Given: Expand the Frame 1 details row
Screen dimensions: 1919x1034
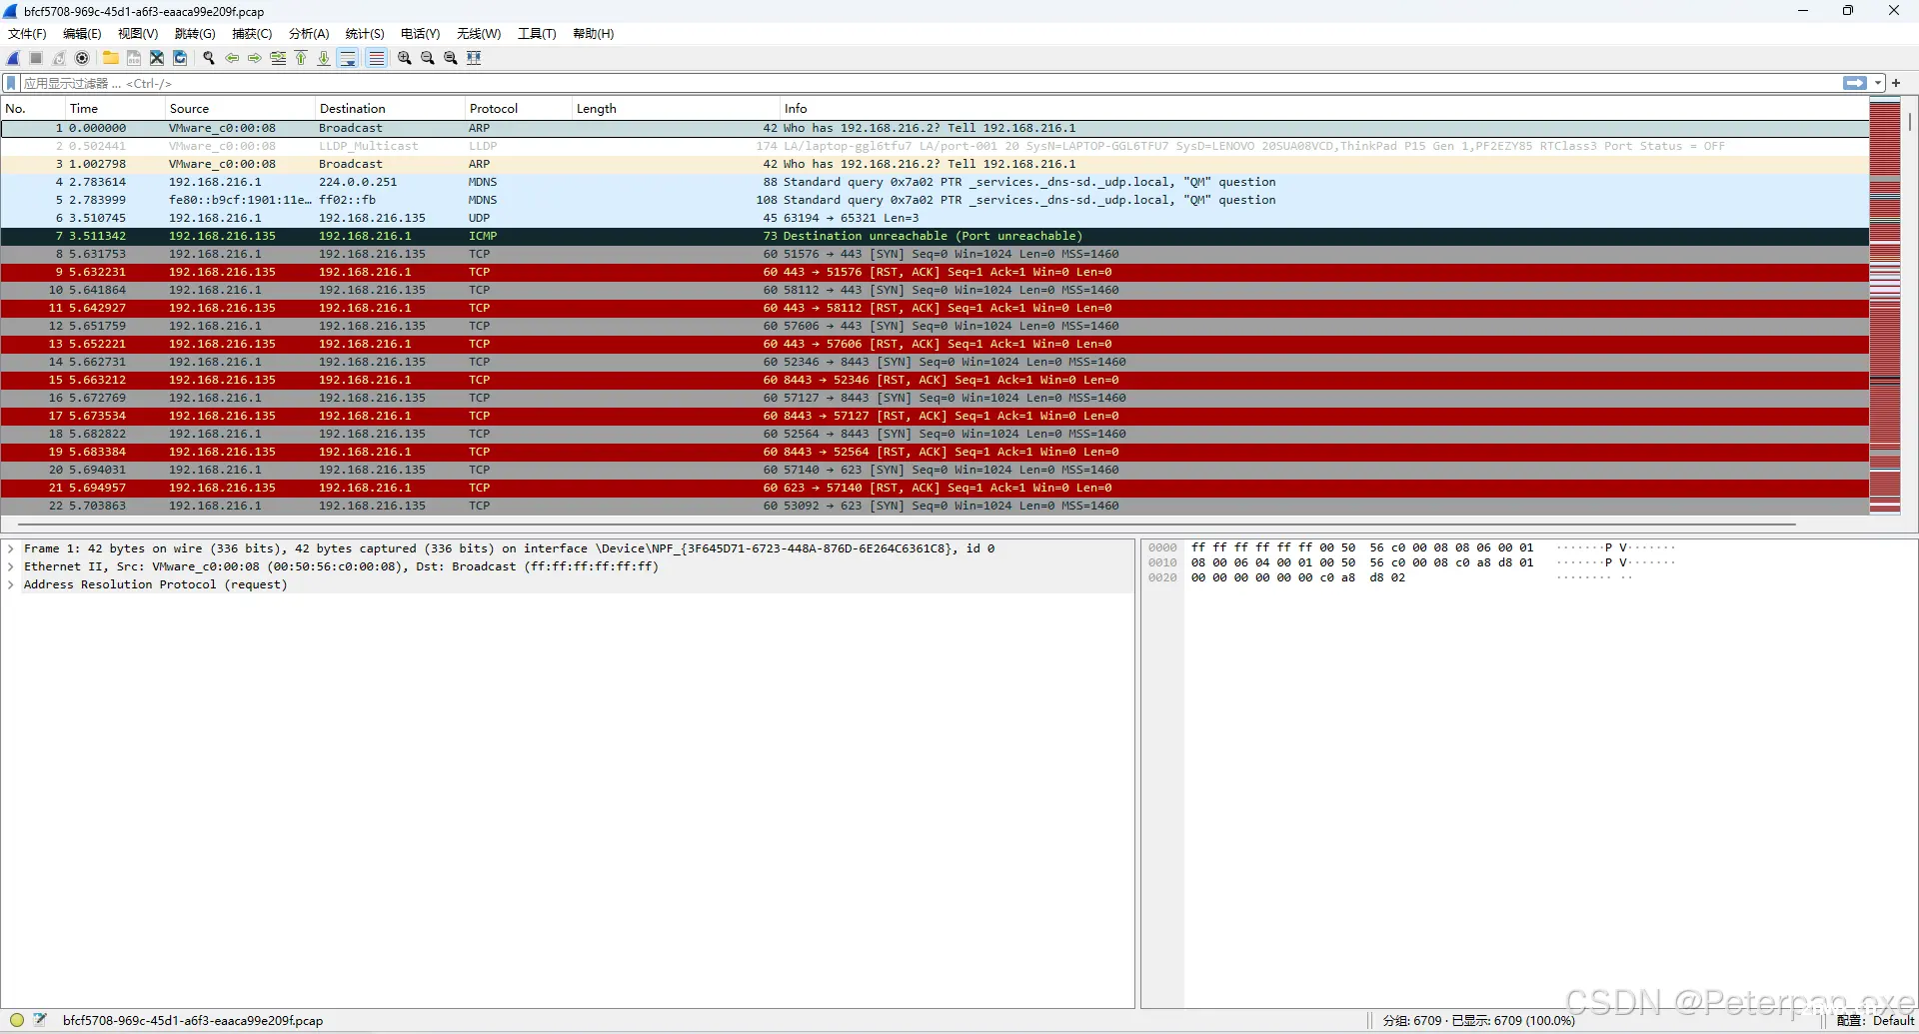Looking at the screenshot, I should click(x=11, y=548).
